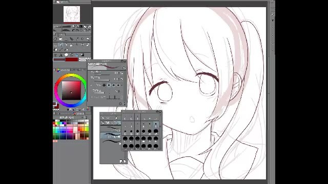The height and width of the screenshot is (184, 328).
Task: Click wrench icon beside brush stroke preview
Action: pyautogui.click(x=124, y=68)
